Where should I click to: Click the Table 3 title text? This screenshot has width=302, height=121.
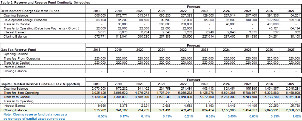(45, 3)
